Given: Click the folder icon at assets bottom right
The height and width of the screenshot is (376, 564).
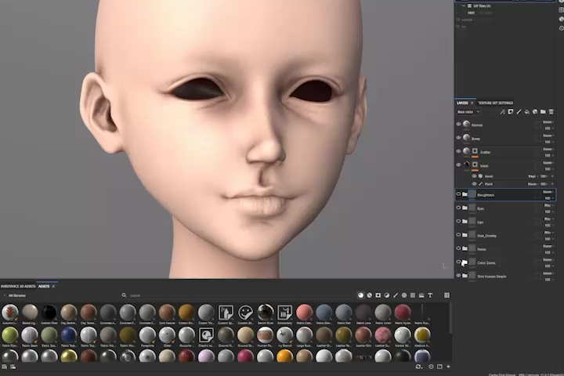Looking at the screenshot, I should pos(439,367).
